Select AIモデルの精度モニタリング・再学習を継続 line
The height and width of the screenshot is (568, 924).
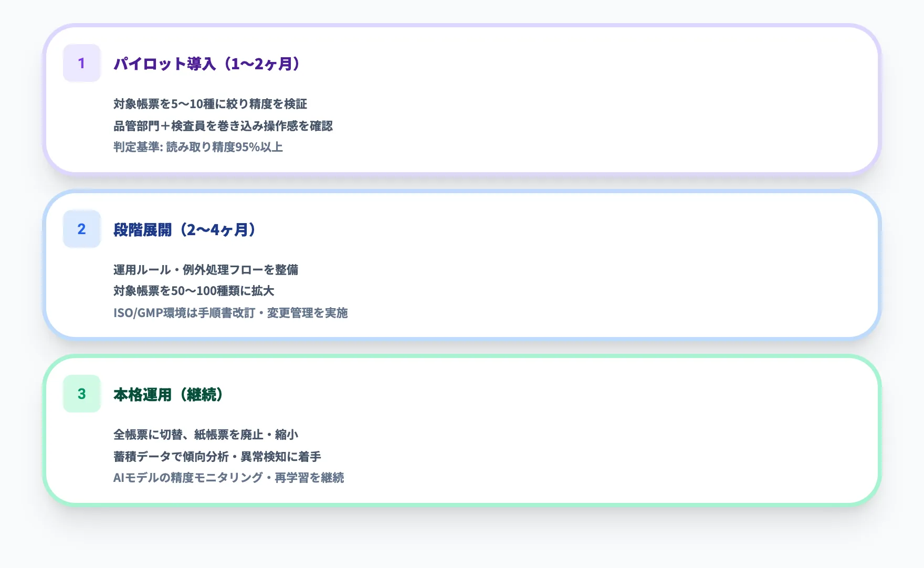tap(229, 478)
